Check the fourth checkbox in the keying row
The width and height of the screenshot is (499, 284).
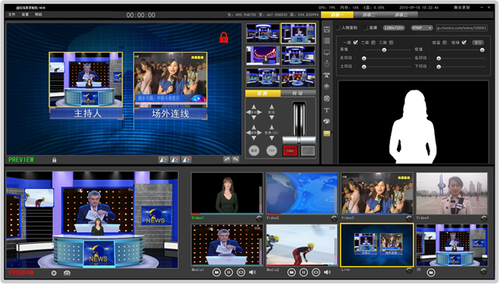click(445, 43)
